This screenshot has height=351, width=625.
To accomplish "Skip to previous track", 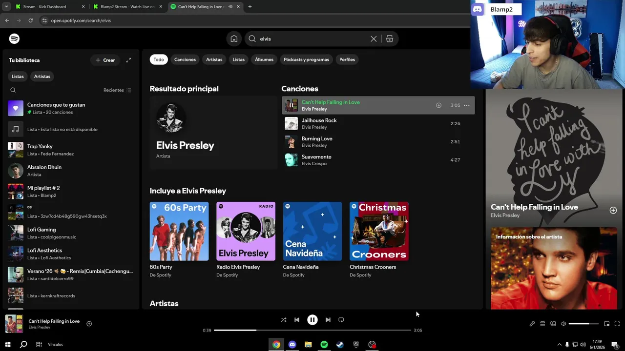I will click(296, 320).
